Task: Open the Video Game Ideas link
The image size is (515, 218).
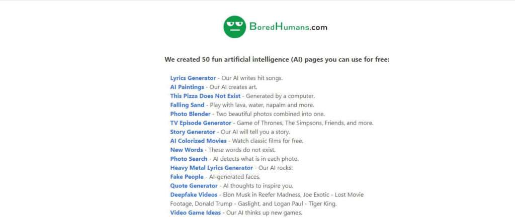Action: 196,213
